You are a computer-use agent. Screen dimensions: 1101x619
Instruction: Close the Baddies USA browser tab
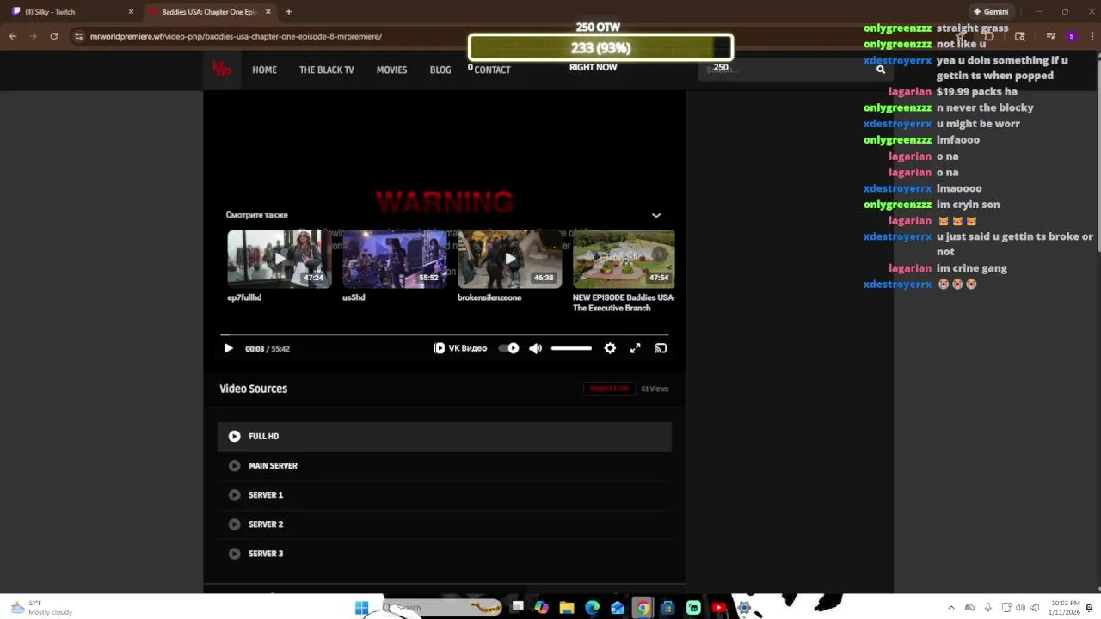tap(268, 12)
